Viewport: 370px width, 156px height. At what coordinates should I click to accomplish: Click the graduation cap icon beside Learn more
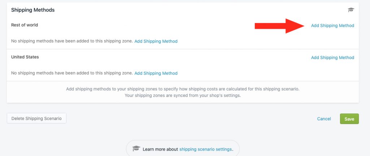coord(136,149)
